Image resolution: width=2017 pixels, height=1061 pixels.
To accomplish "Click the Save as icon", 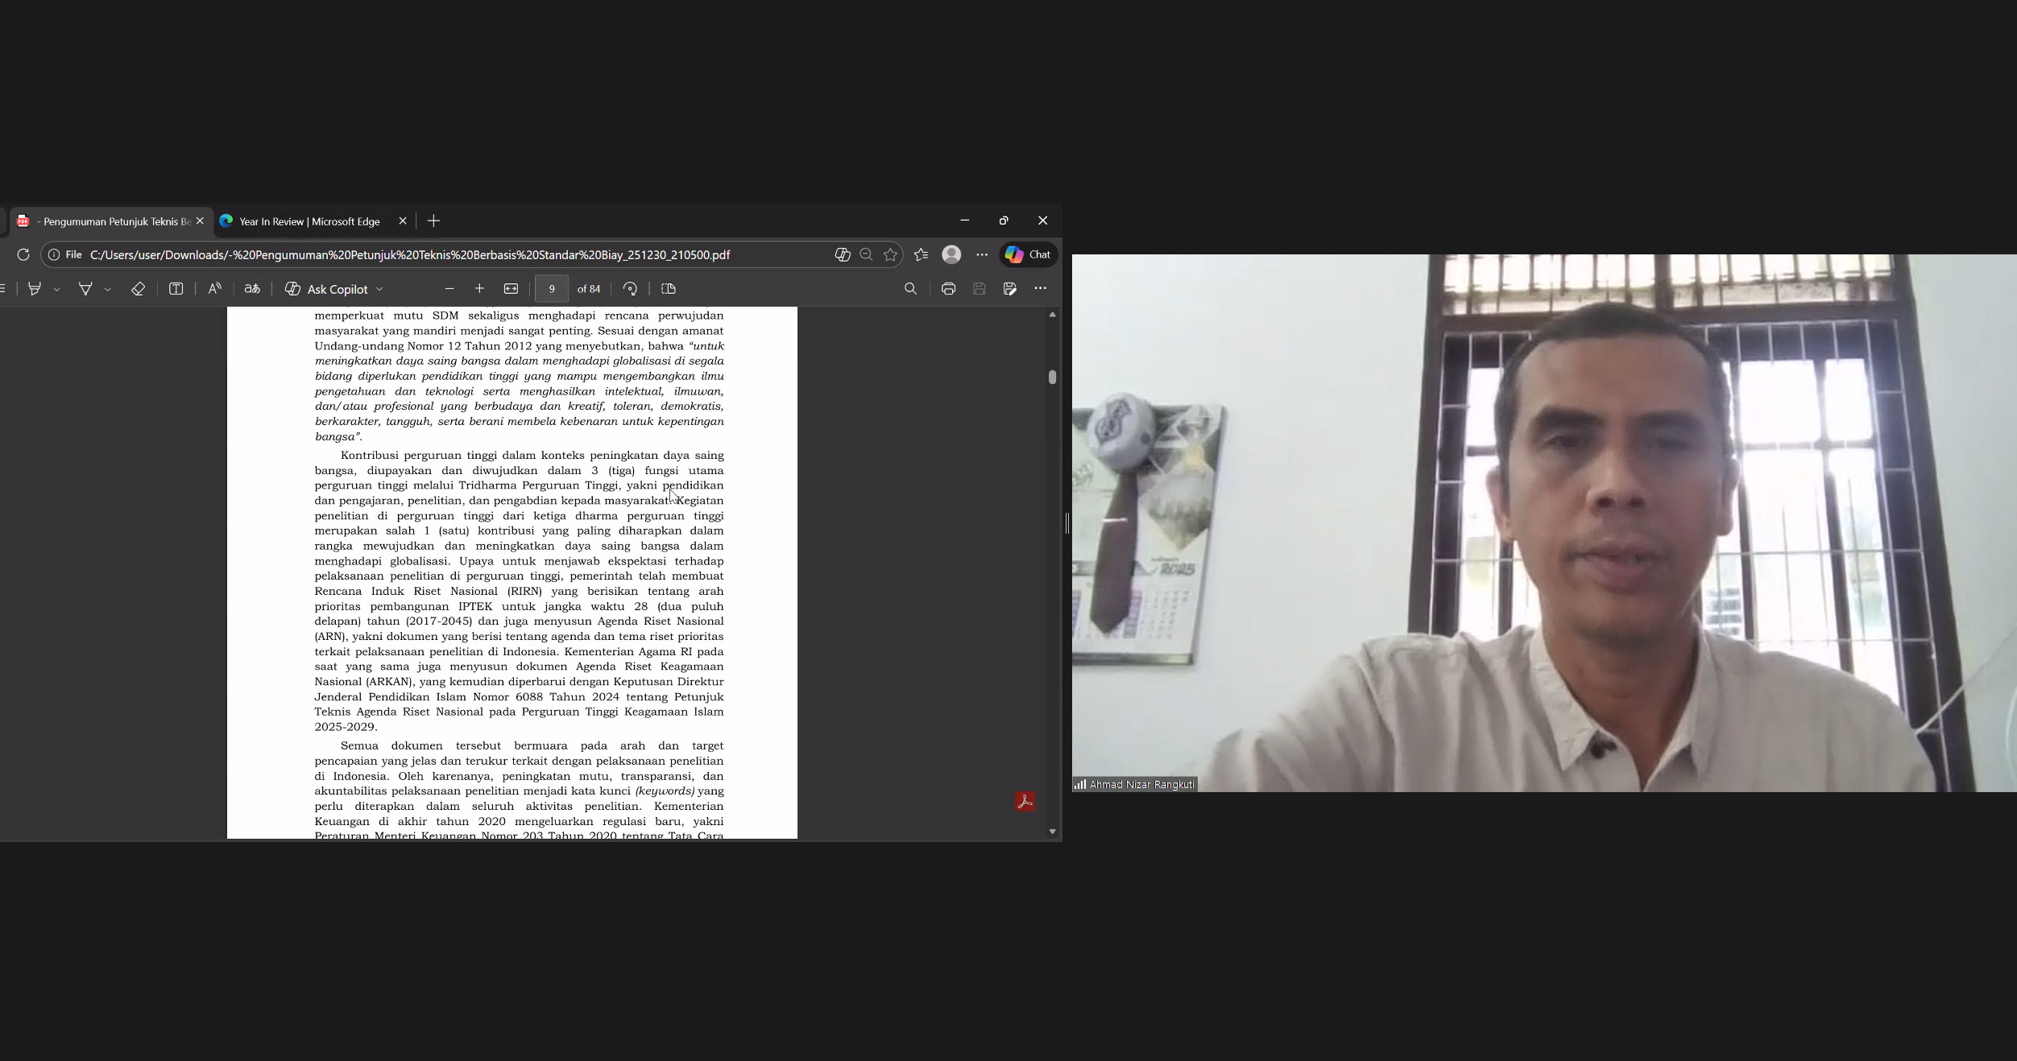I will click(1009, 289).
